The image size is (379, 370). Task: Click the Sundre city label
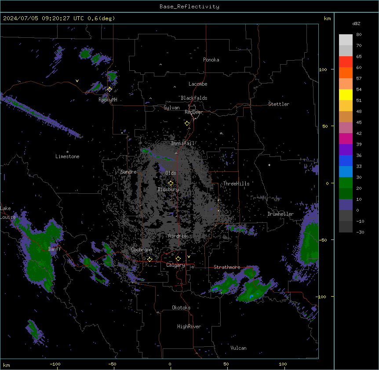128,172
